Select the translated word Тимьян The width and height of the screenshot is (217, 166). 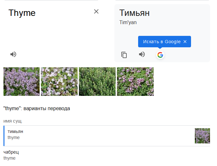[134, 13]
